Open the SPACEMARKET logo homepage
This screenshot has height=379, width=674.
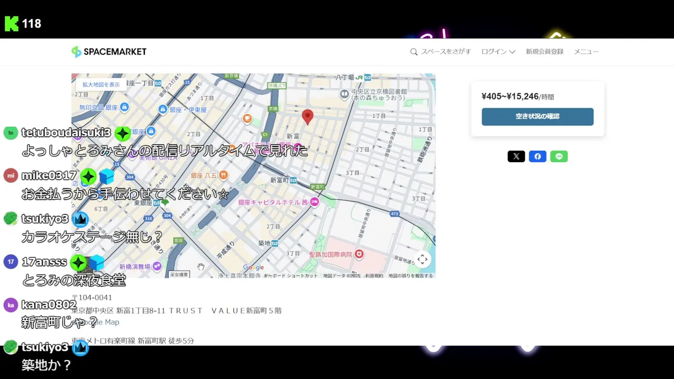109,52
